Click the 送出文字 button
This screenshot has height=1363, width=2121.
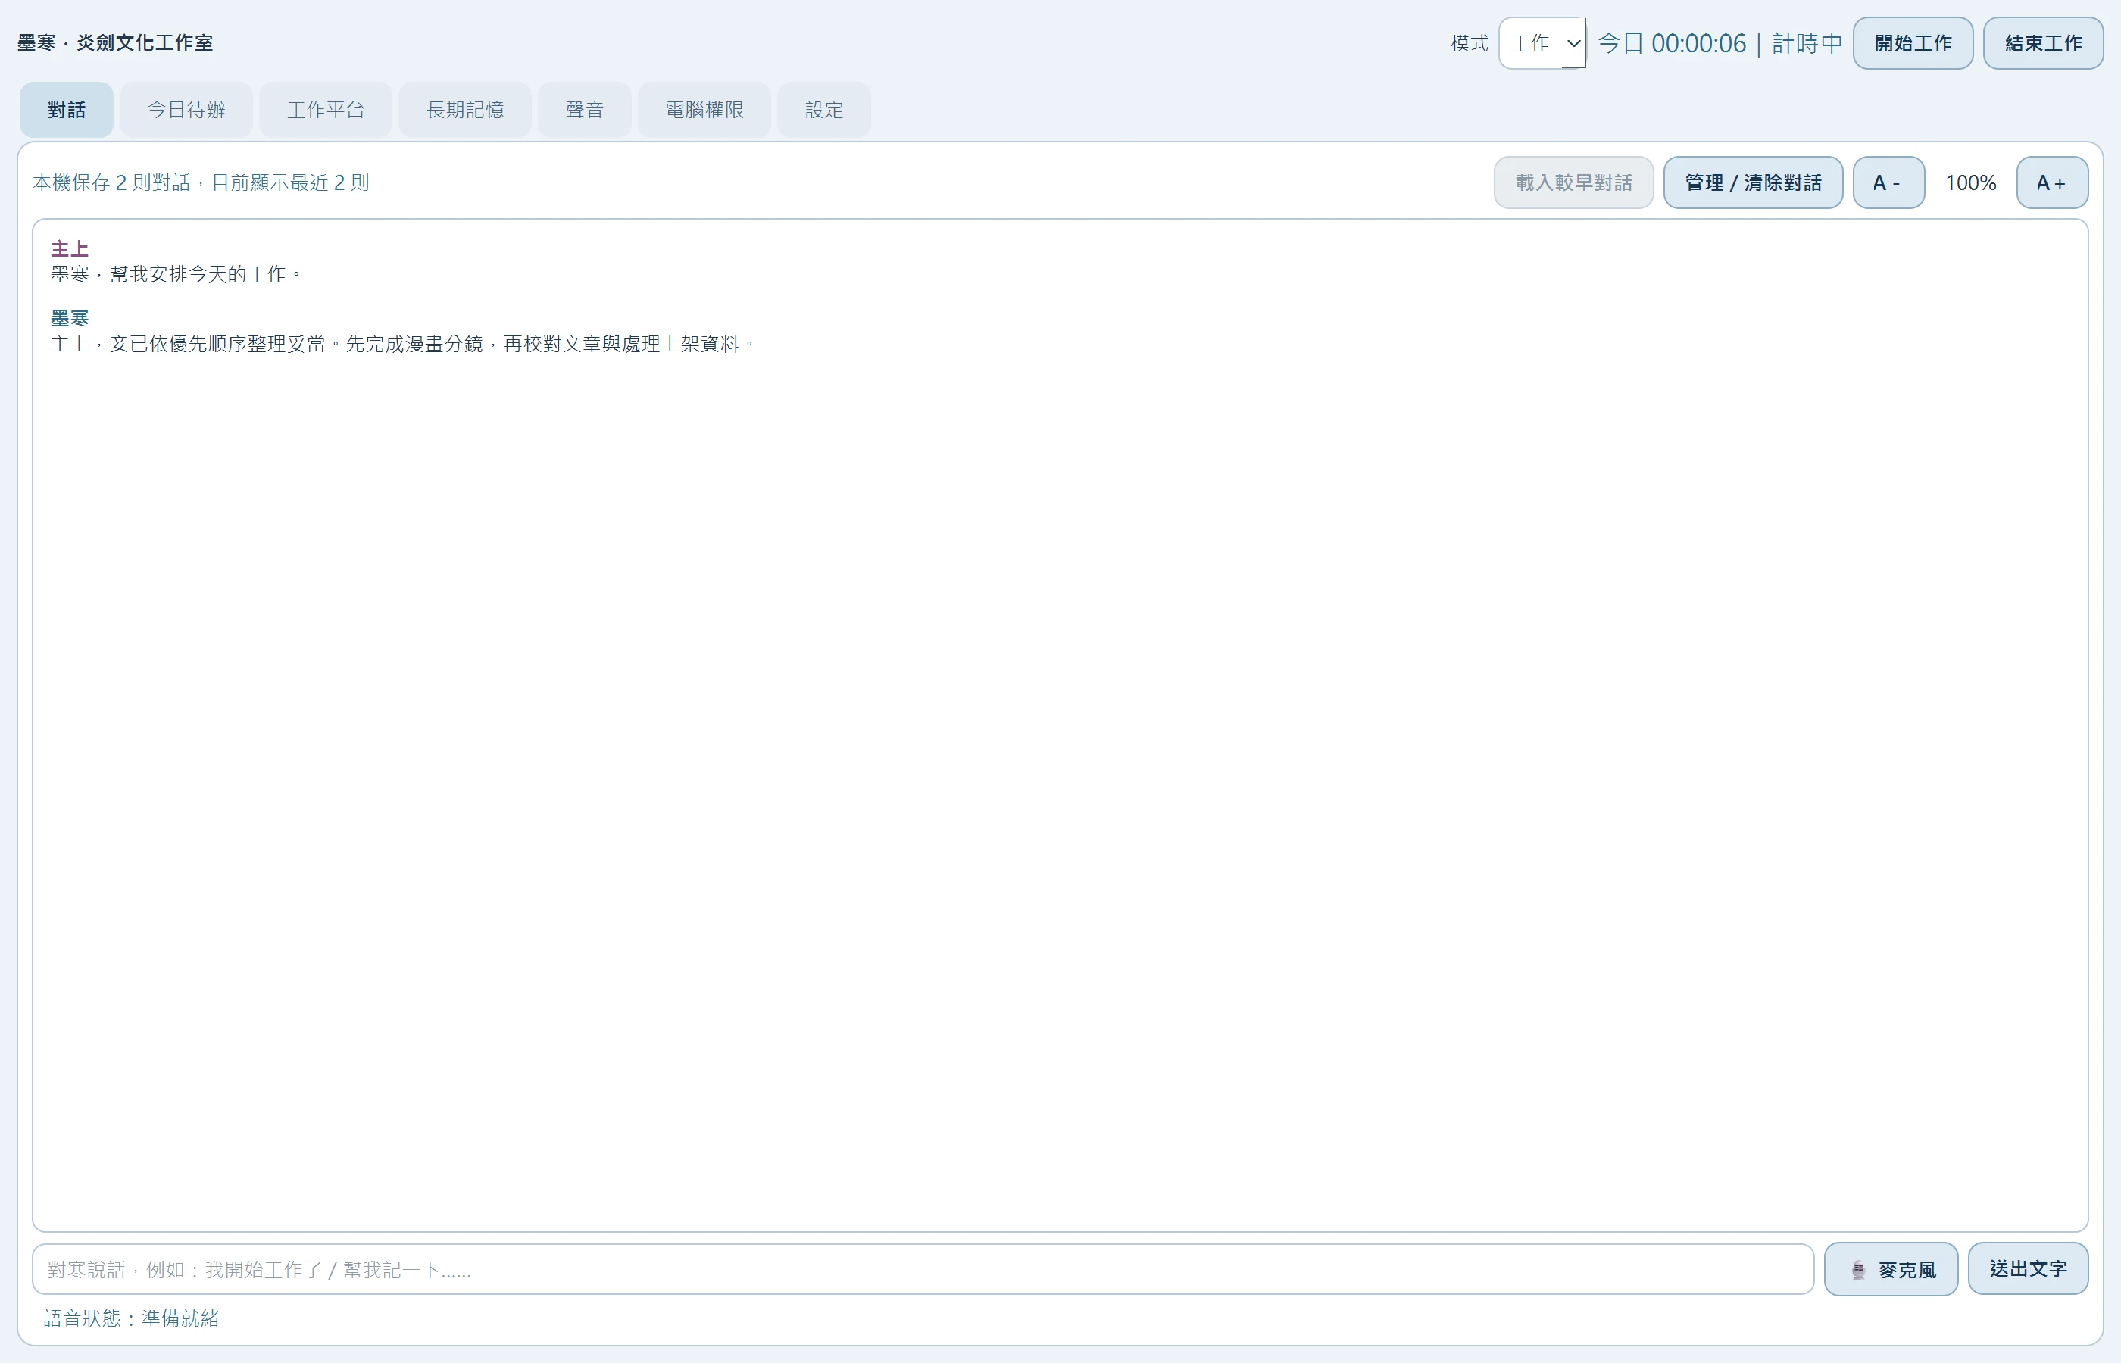[2028, 1268]
